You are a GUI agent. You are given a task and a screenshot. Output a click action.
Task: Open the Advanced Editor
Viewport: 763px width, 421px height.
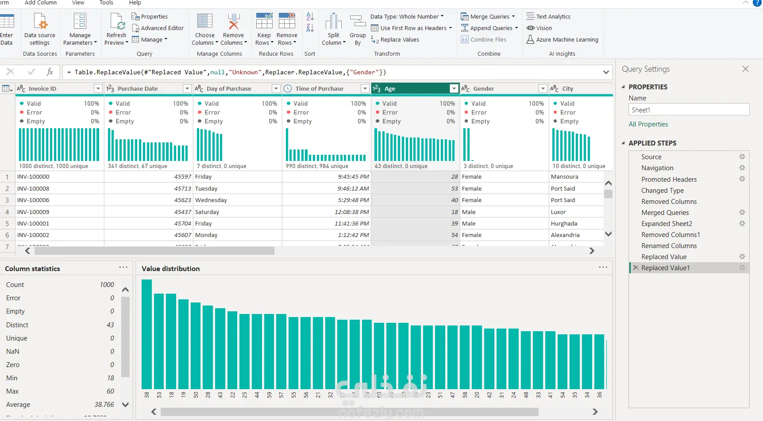158,28
